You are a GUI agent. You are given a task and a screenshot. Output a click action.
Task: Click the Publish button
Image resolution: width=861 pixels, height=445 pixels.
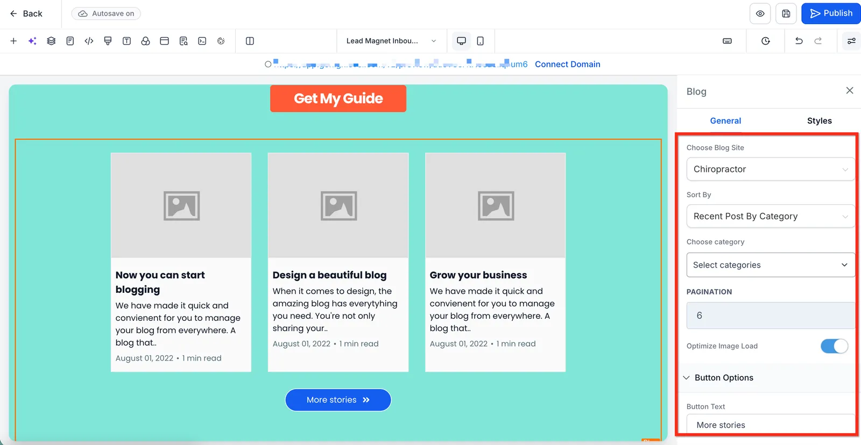pyautogui.click(x=831, y=13)
